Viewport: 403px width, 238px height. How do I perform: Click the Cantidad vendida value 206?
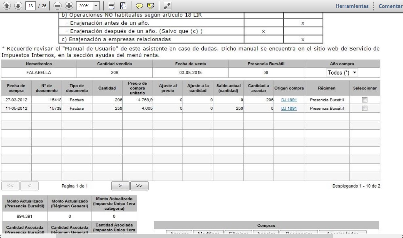click(x=114, y=72)
